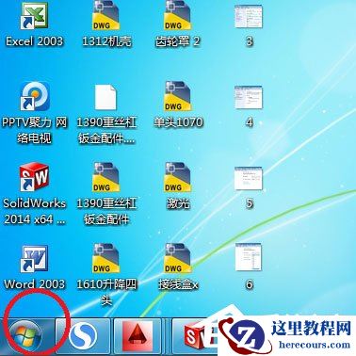The width and height of the screenshot is (356, 356).
Task: Open the 齿轮罩 2 DWG file
Action: [x=177, y=16]
